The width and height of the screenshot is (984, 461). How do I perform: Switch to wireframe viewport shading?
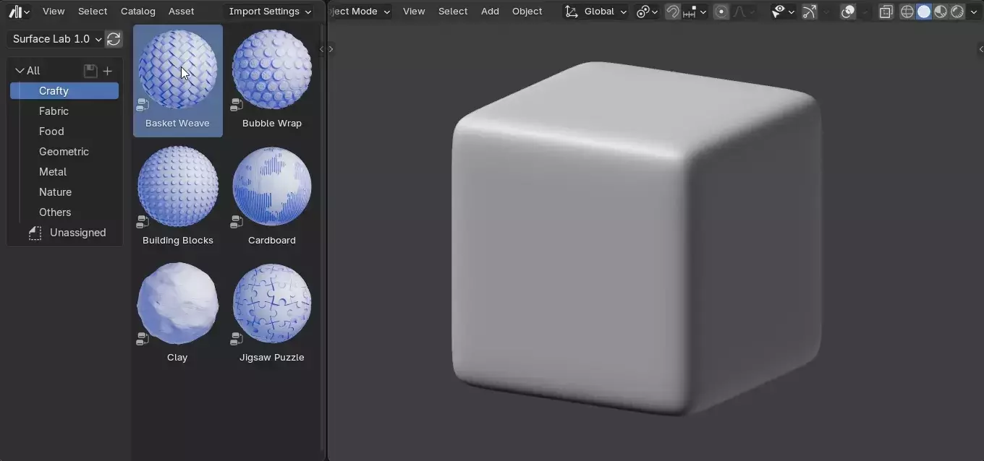[x=907, y=12]
